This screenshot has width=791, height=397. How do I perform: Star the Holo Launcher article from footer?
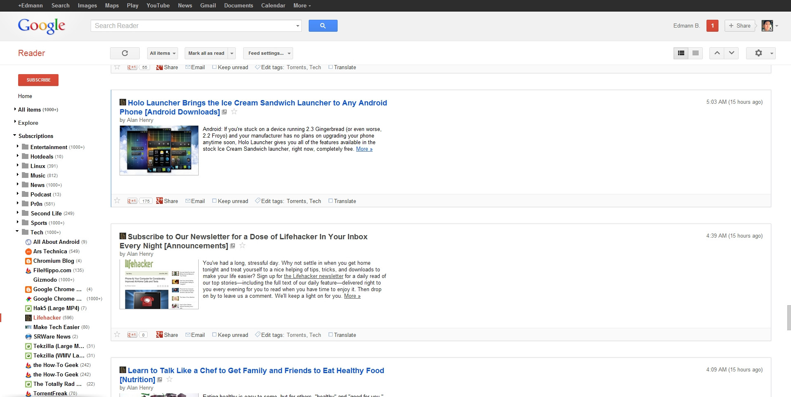117,201
